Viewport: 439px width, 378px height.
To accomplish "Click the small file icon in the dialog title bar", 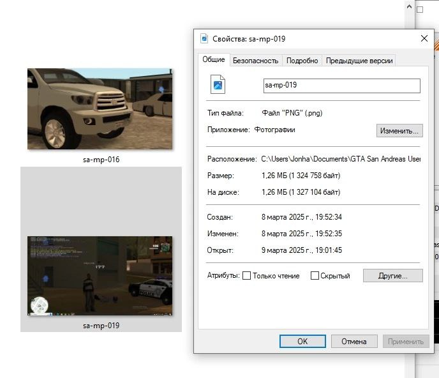I will [204, 38].
